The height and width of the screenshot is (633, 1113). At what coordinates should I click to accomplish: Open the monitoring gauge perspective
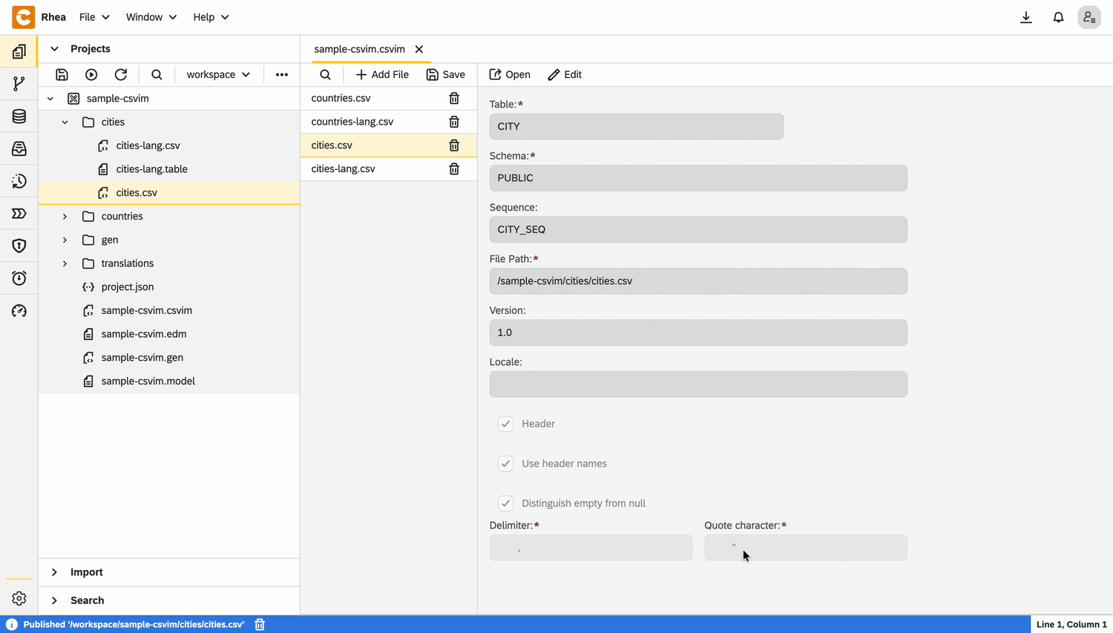[19, 311]
